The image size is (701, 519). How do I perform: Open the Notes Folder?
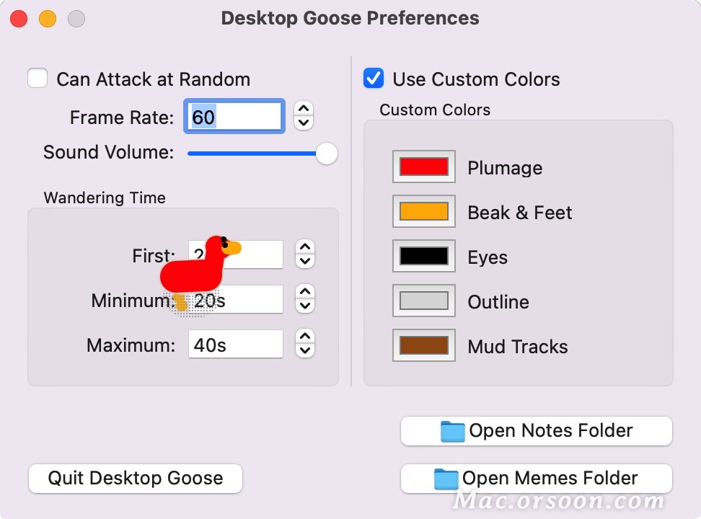point(536,430)
